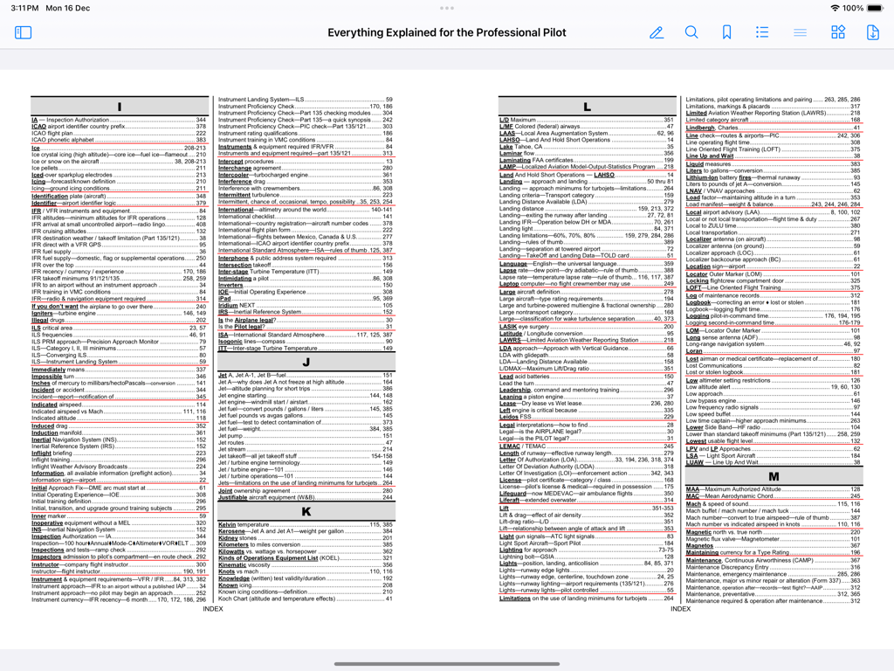Tap the ellipsis handle above the title

tap(447, 8)
